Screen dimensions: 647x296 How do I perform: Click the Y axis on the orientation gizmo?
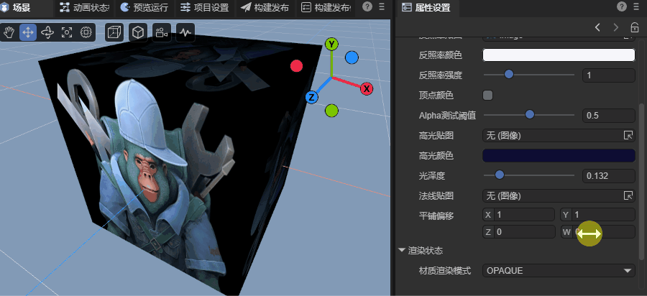tap(331, 44)
